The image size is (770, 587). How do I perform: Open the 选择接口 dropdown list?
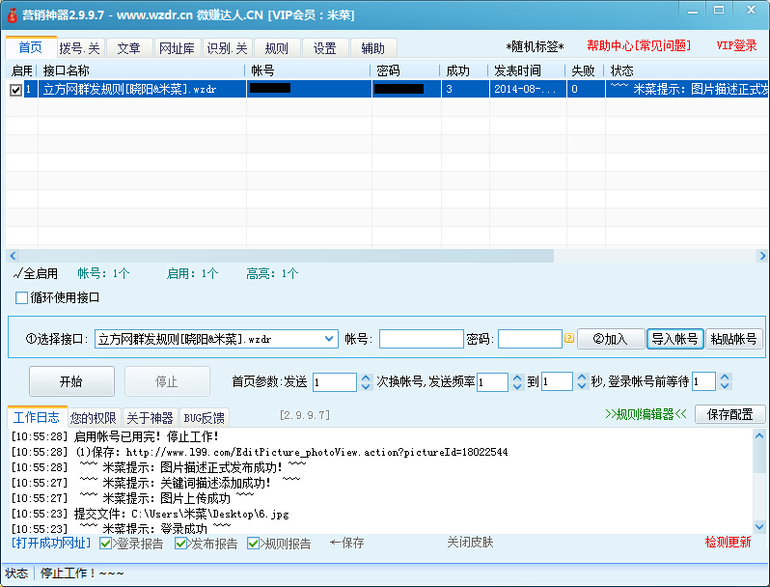328,339
